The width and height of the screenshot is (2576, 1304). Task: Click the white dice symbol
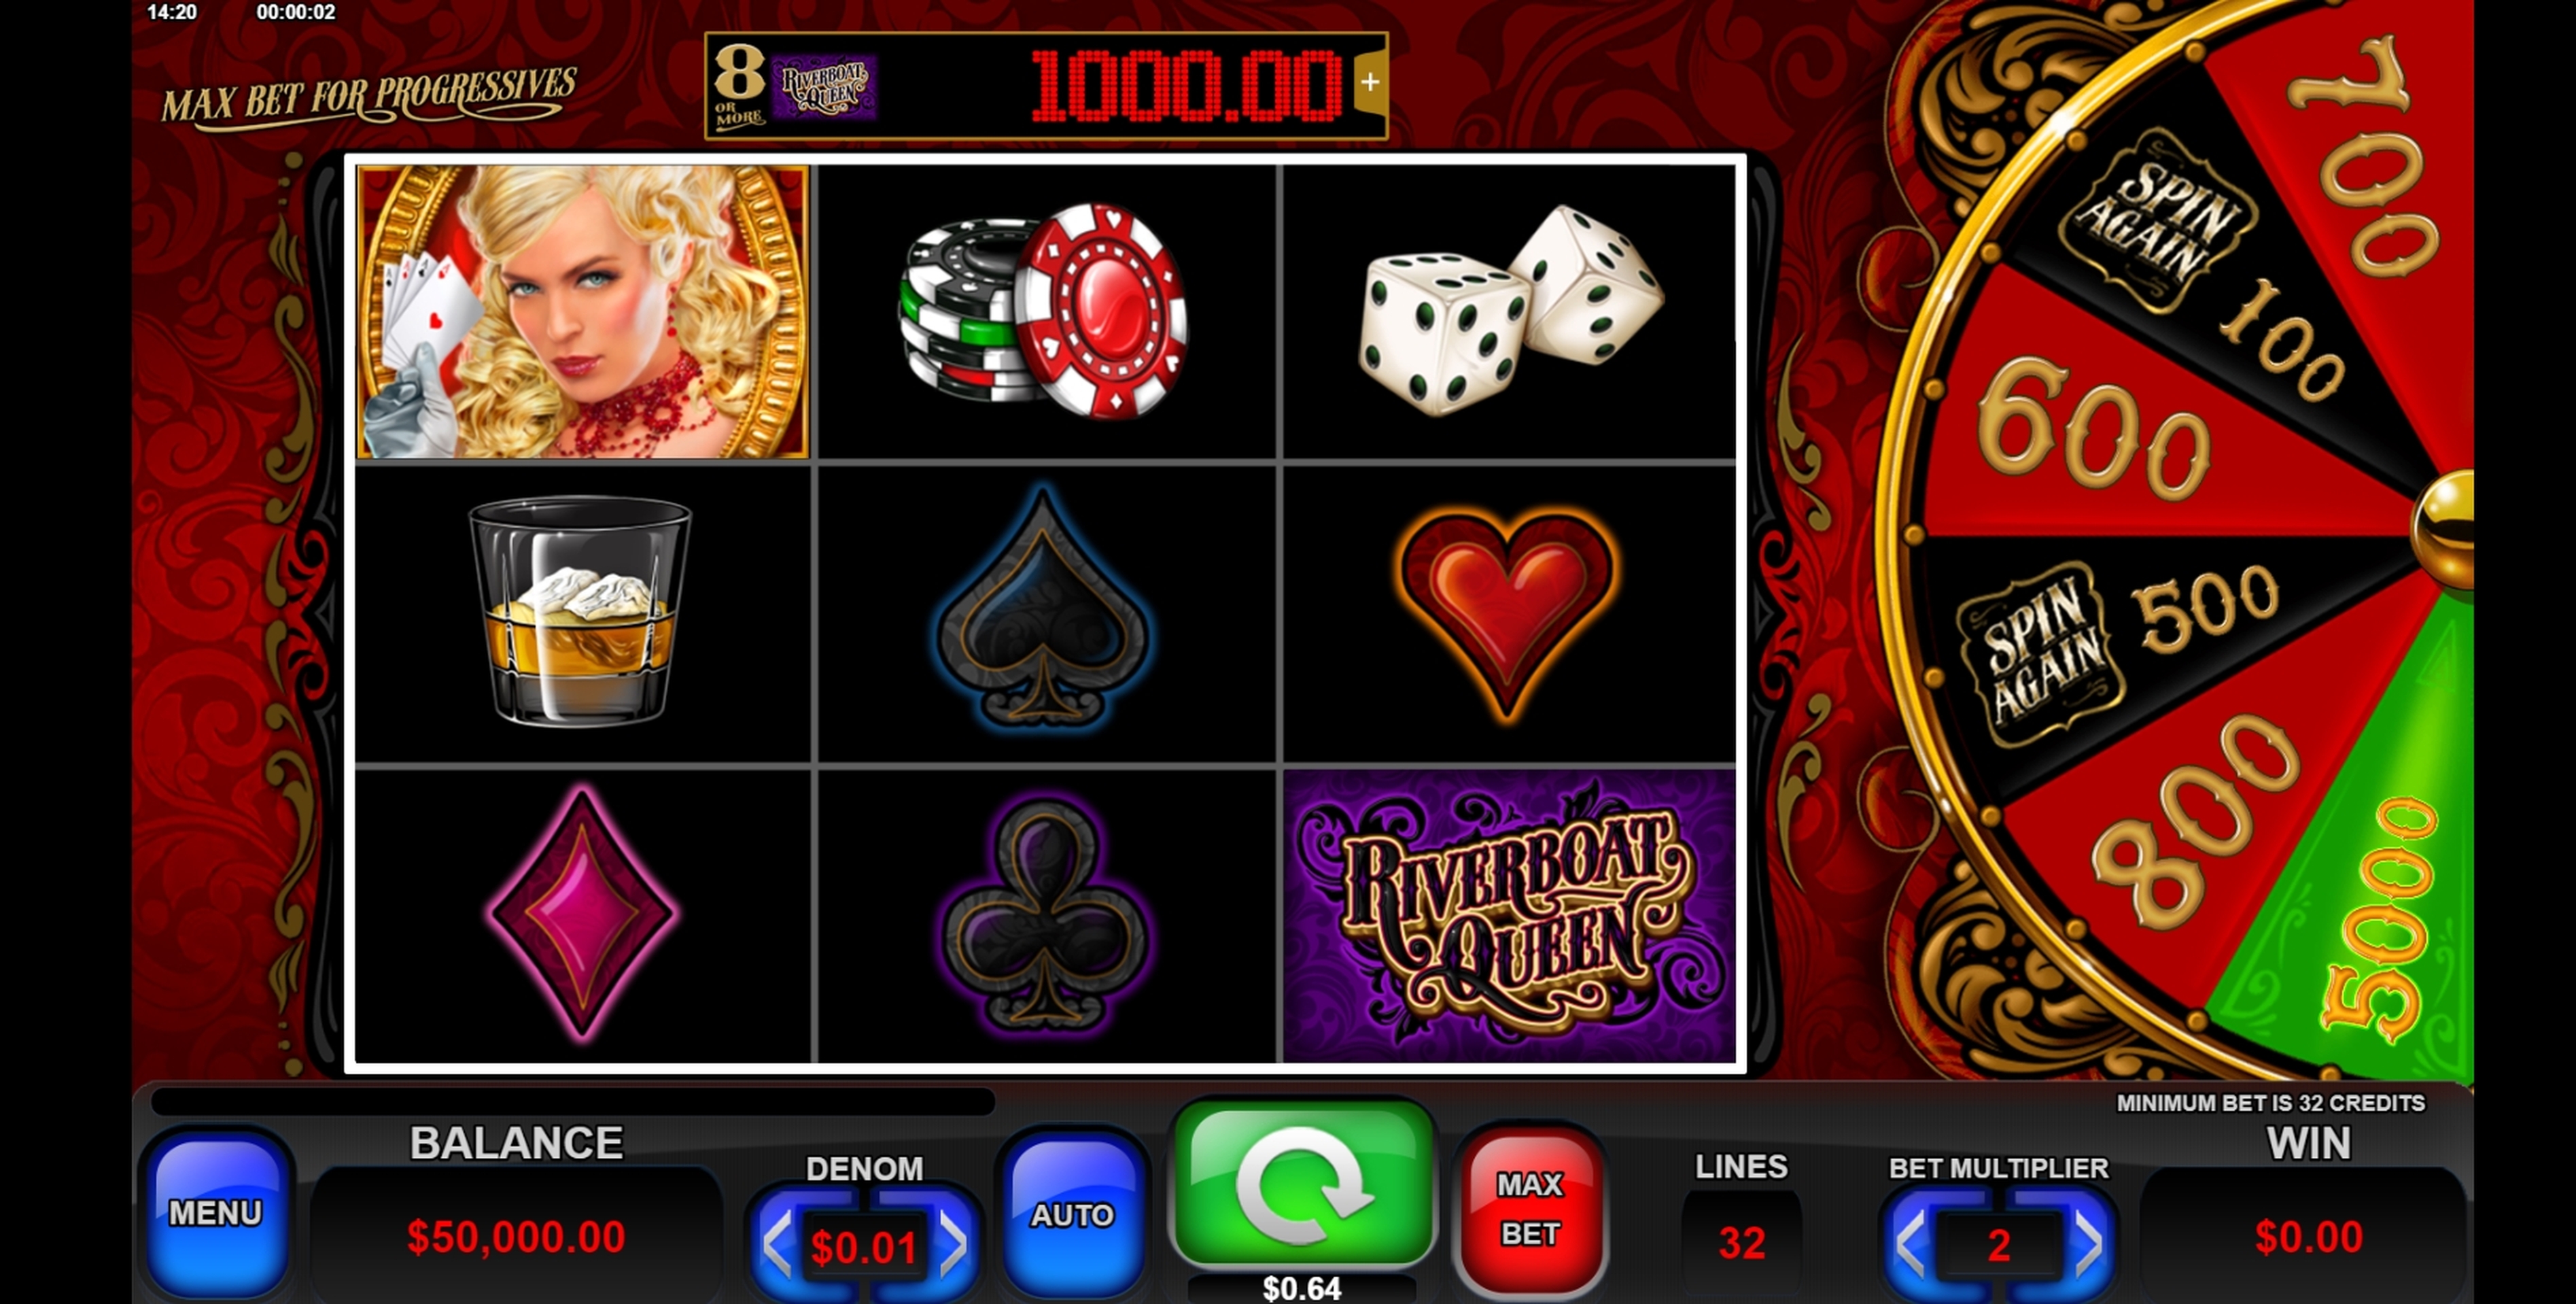tap(1510, 312)
